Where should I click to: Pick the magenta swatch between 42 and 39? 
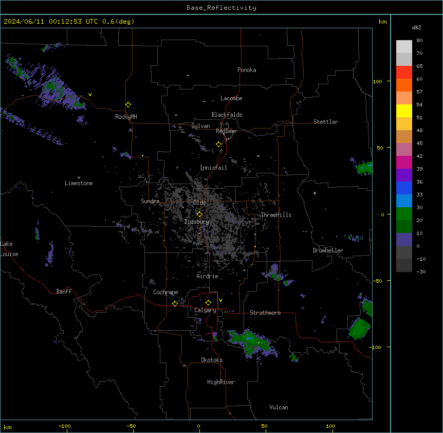[404, 163]
